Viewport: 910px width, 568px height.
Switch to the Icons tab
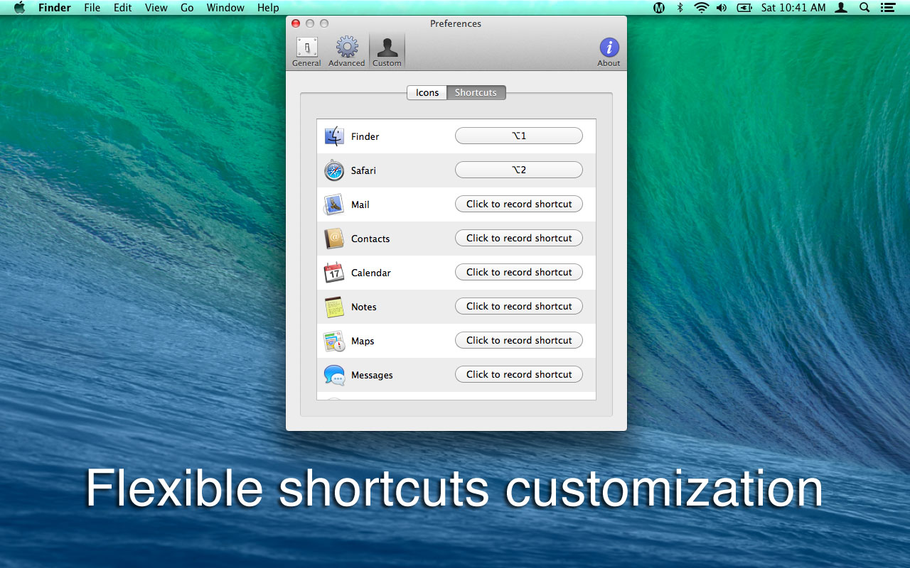click(427, 92)
